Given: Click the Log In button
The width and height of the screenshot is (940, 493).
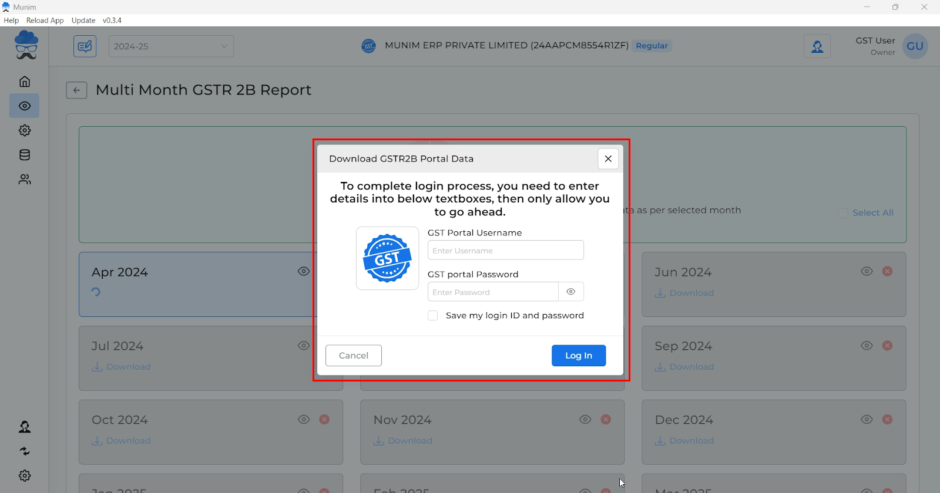Looking at the screenshot, I should point(579,356).
